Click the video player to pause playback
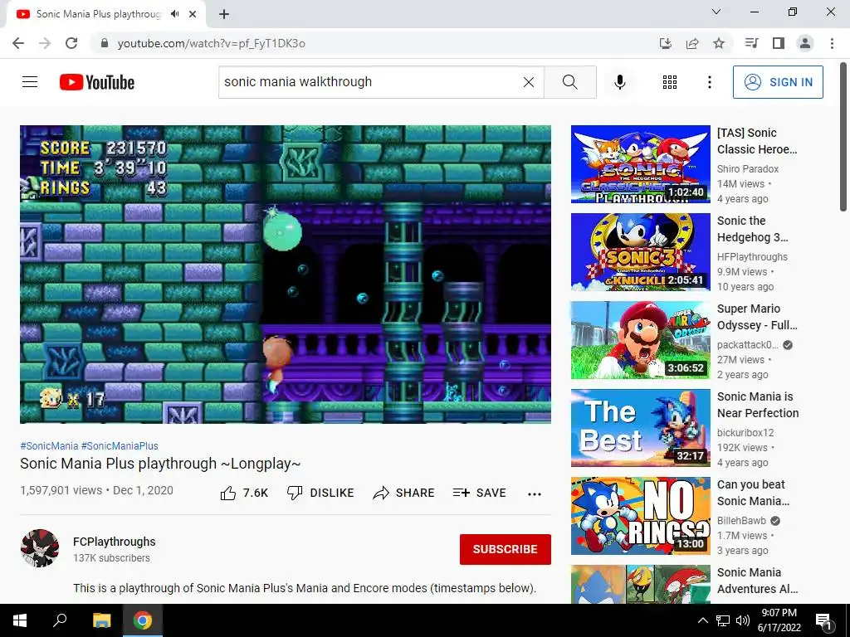Screen dimensions: 850x637 click(286, 274)
